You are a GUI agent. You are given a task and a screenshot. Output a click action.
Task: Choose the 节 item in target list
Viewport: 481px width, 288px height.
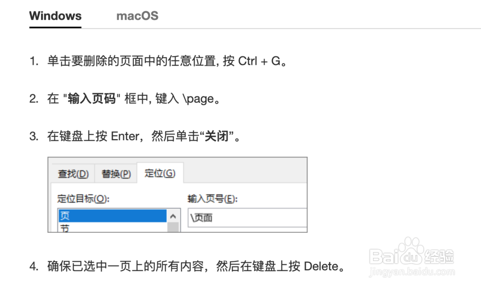coord(112,228)
